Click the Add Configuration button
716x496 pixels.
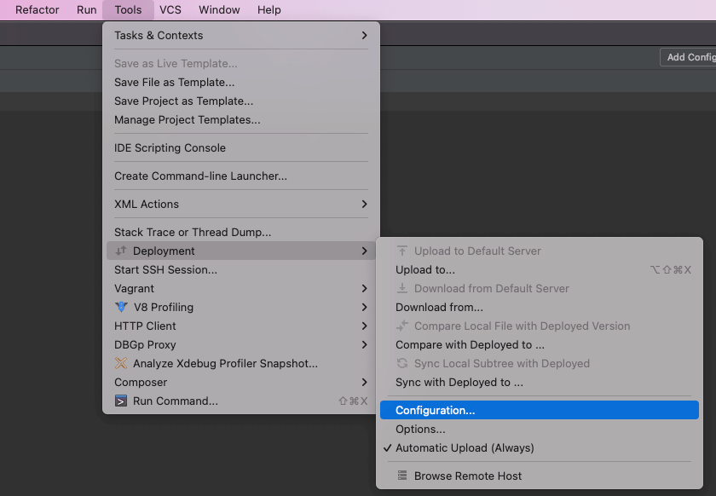(689, 57)
